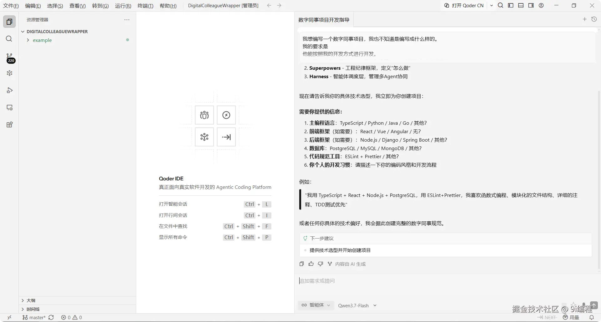Go forward with the right arrow in title bar
Screen dimensions: 601x322
click(279, 6)
